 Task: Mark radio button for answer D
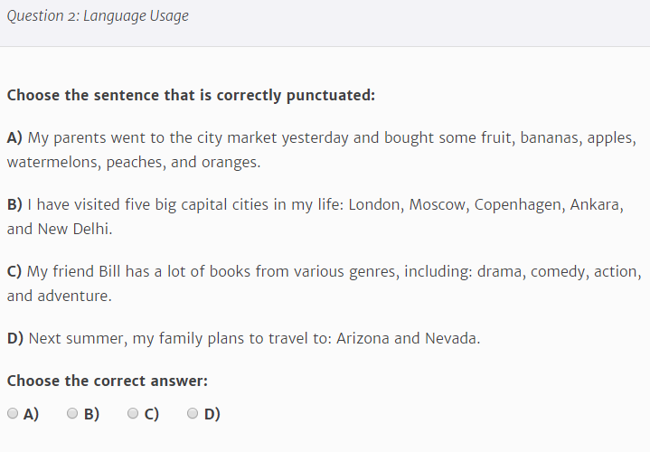(x=193, y=413)
